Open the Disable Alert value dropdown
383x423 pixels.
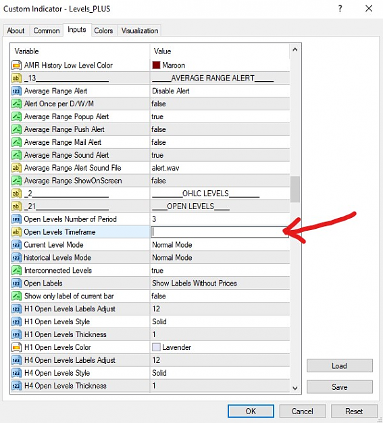tap(220, 91)
